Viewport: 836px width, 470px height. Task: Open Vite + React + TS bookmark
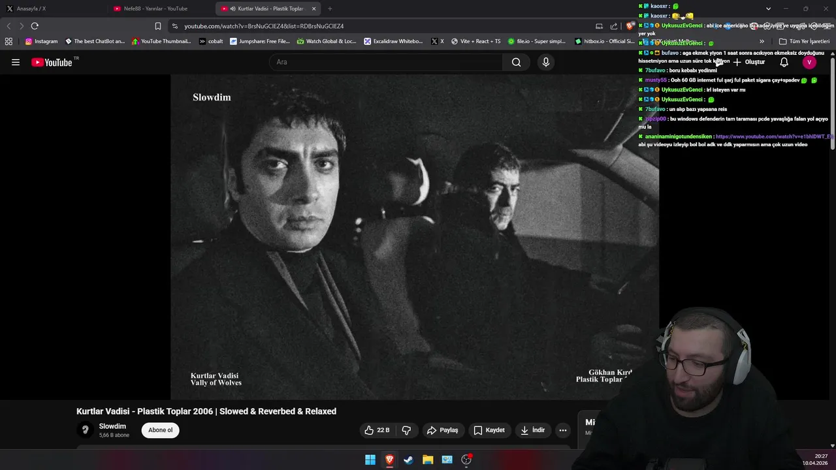coord(475,41)
